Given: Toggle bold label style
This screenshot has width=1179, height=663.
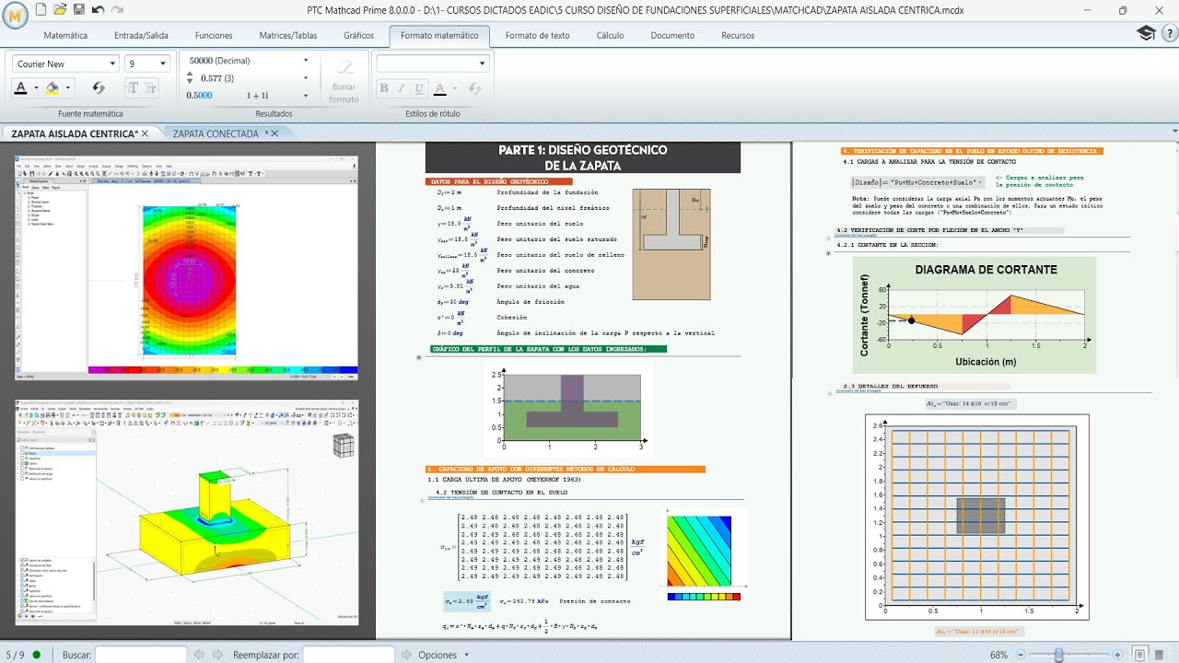Looking at the screenshot, I should [385, 88].
